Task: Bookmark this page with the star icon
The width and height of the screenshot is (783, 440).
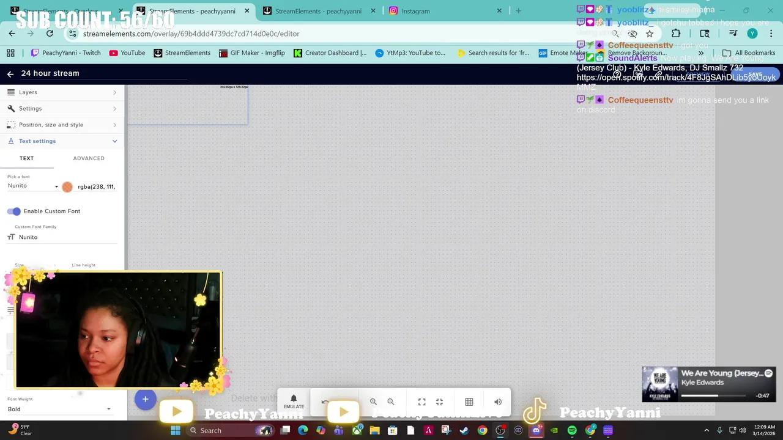Action: [x=650, y=34]
